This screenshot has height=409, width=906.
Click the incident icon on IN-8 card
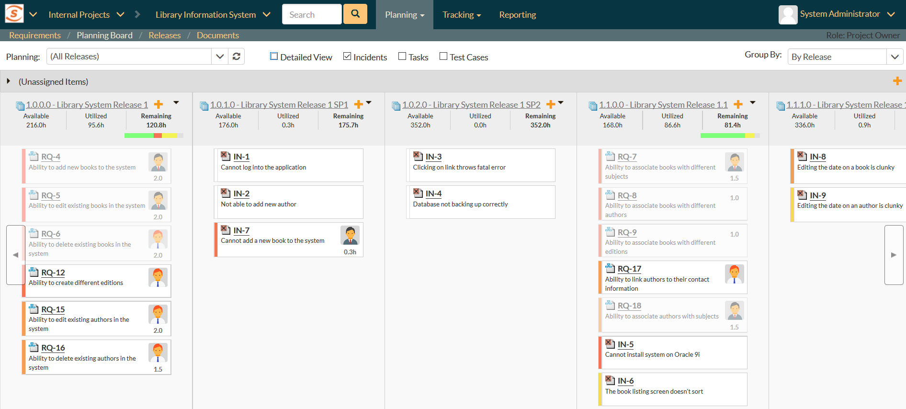[802, 156]
